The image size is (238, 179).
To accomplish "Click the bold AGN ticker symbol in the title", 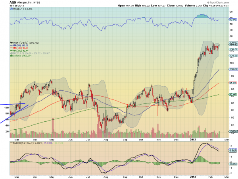I will [13, 2].
